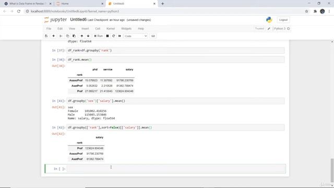
Task: Open the File menu
Action: 49,29
